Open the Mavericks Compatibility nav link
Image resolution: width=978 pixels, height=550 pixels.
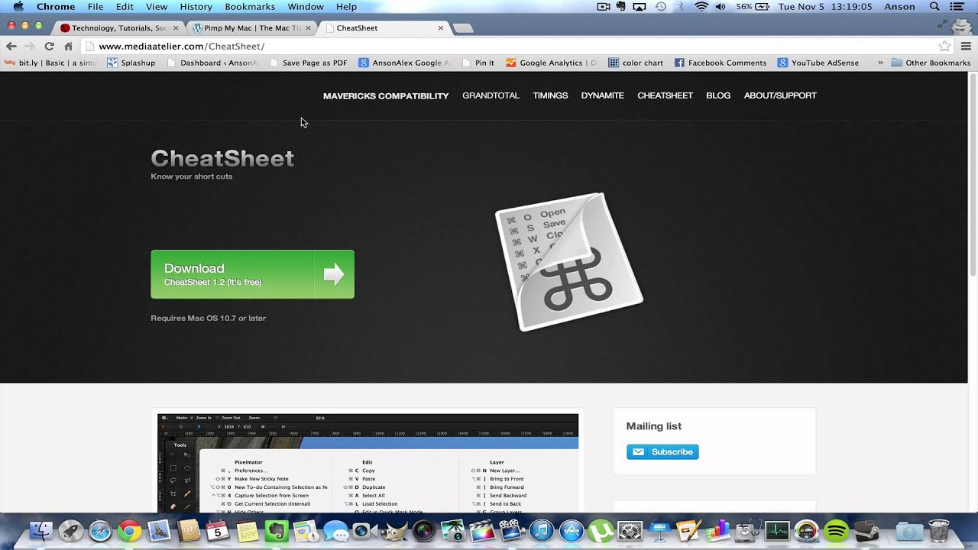click(x=386, y=95)
